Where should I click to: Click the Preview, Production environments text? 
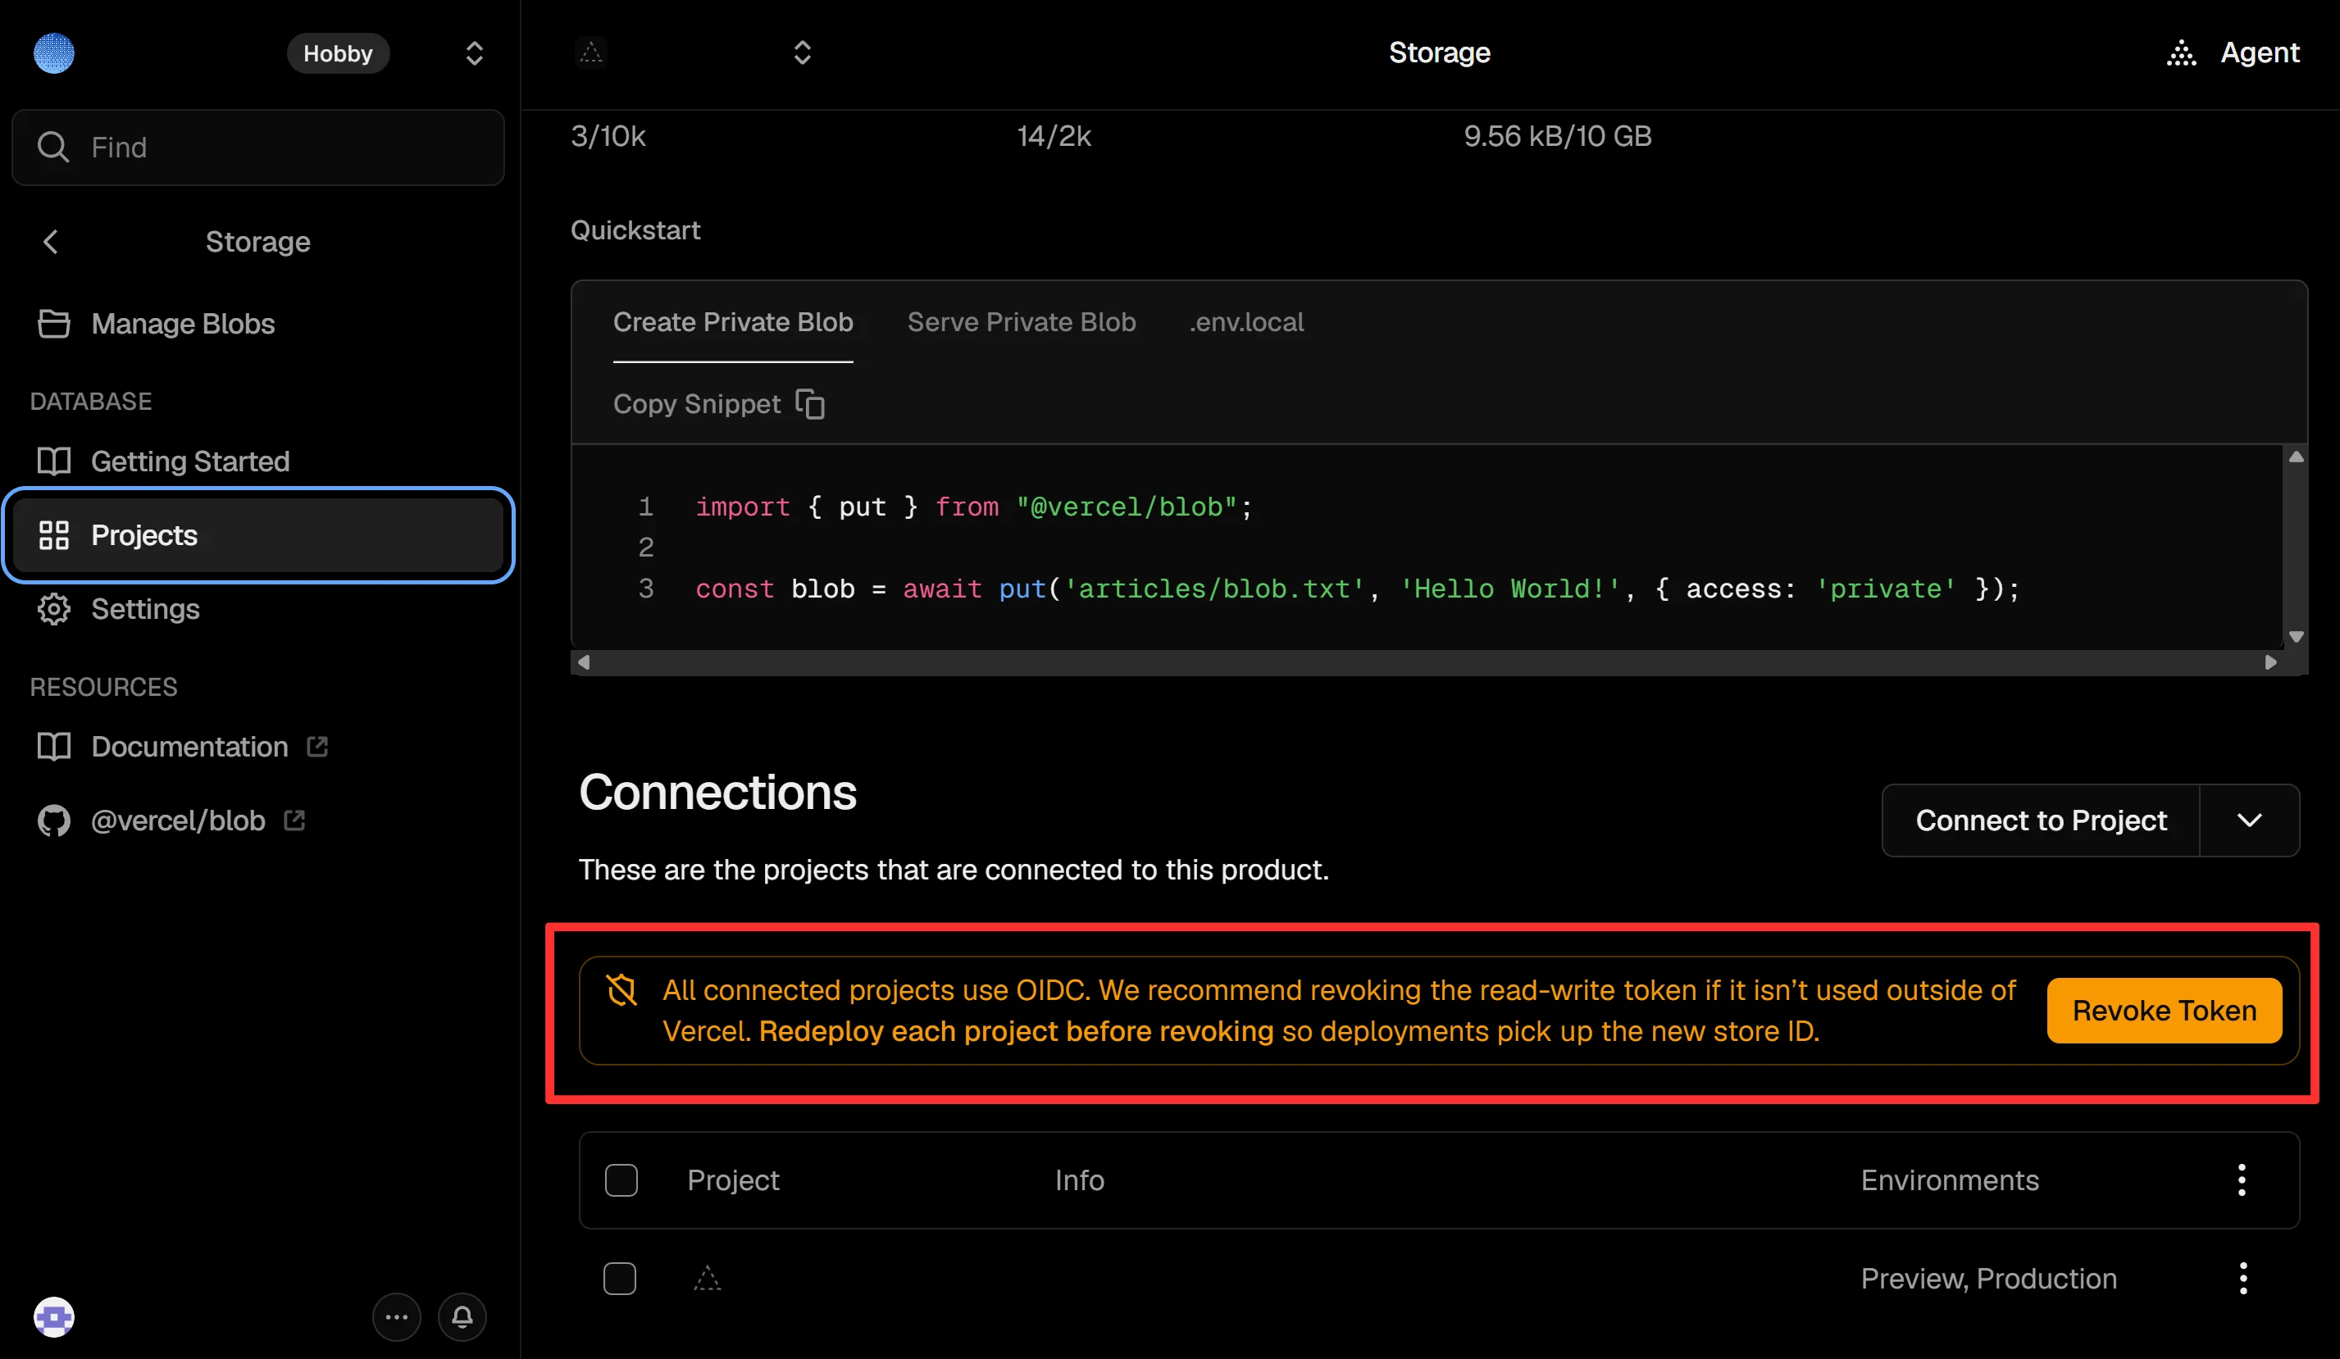coord(1988,1278)
